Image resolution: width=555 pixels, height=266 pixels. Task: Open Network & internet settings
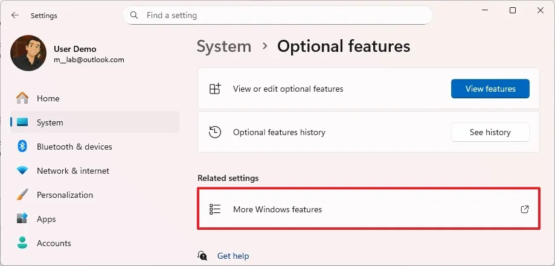pyautogui.click(x=95, y=171)
